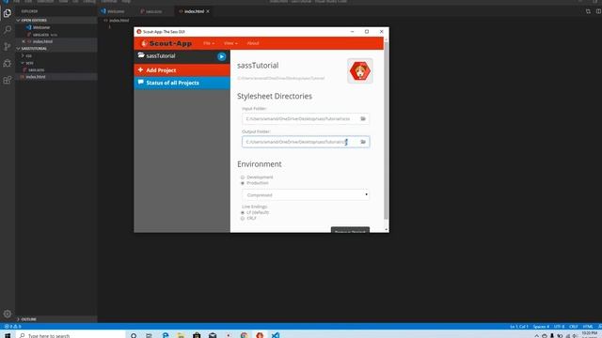Select sass.scss in the Open Editors list
Viewport: 602px width, 338px height.
[41, 35]
